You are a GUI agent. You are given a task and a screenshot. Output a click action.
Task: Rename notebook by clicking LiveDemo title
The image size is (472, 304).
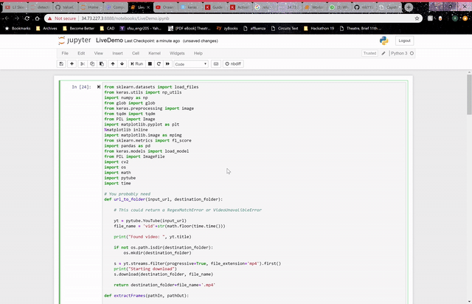pos(109,41)
